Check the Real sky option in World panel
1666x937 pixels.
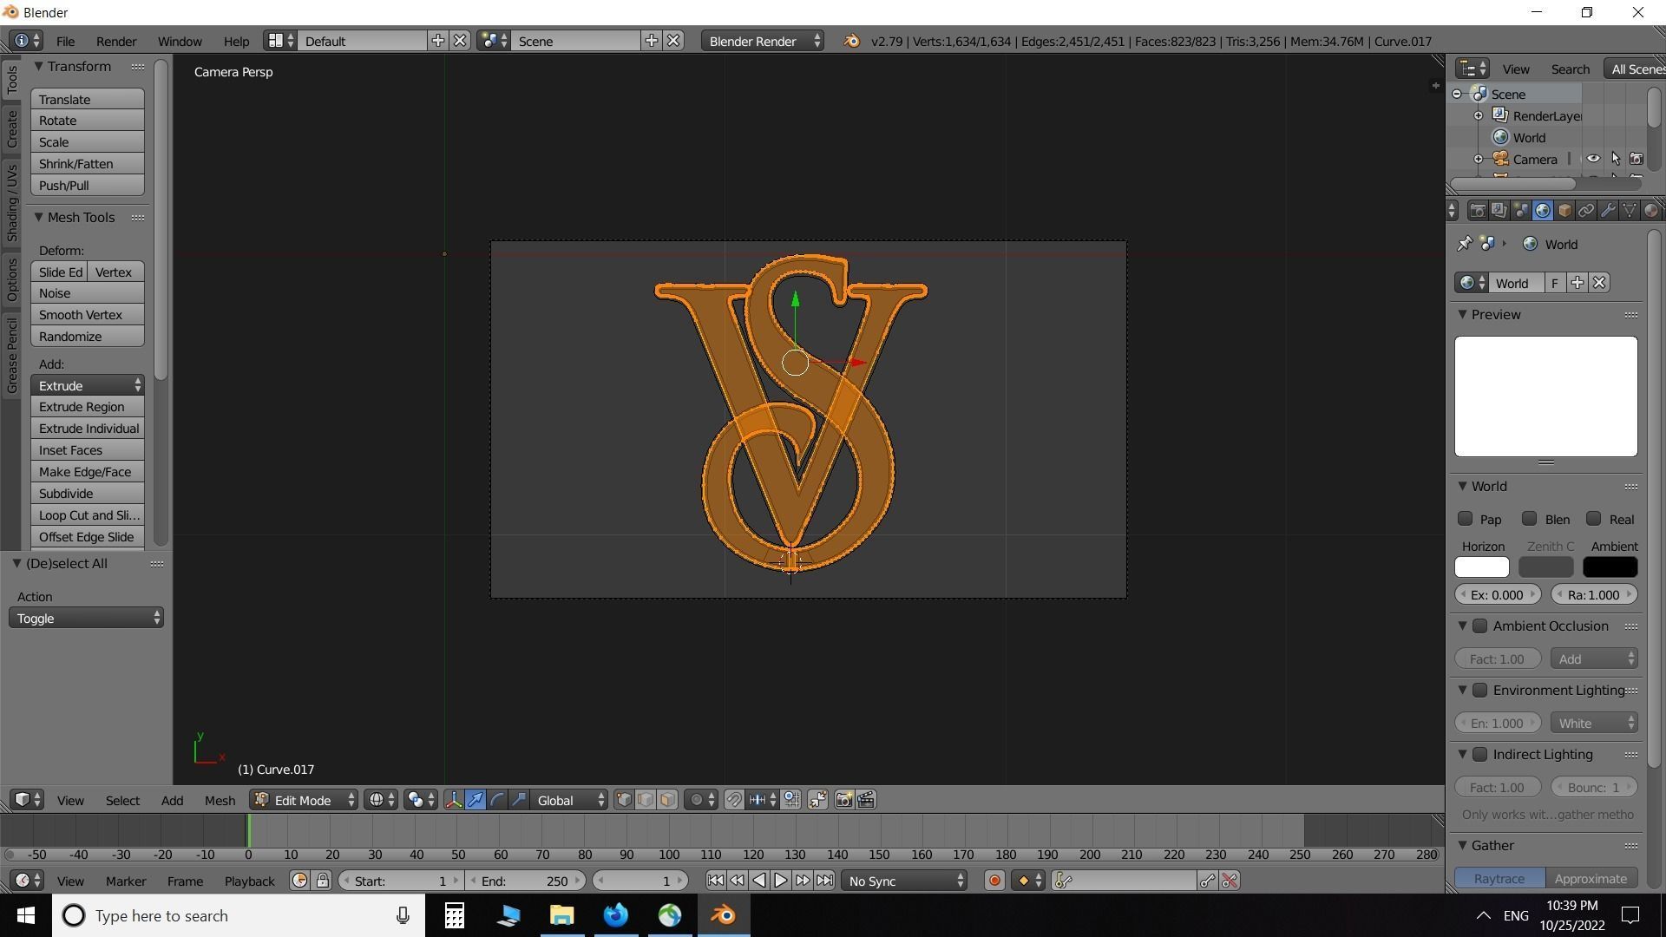coord(1593,519)
